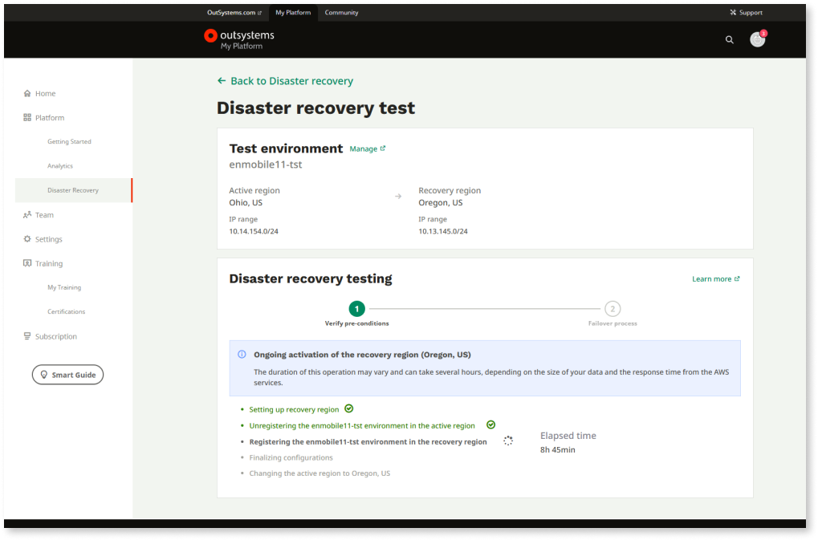818x540 pixels.
Task: Click the Settings gear icon in sidebar
Action: click(27, 239)
